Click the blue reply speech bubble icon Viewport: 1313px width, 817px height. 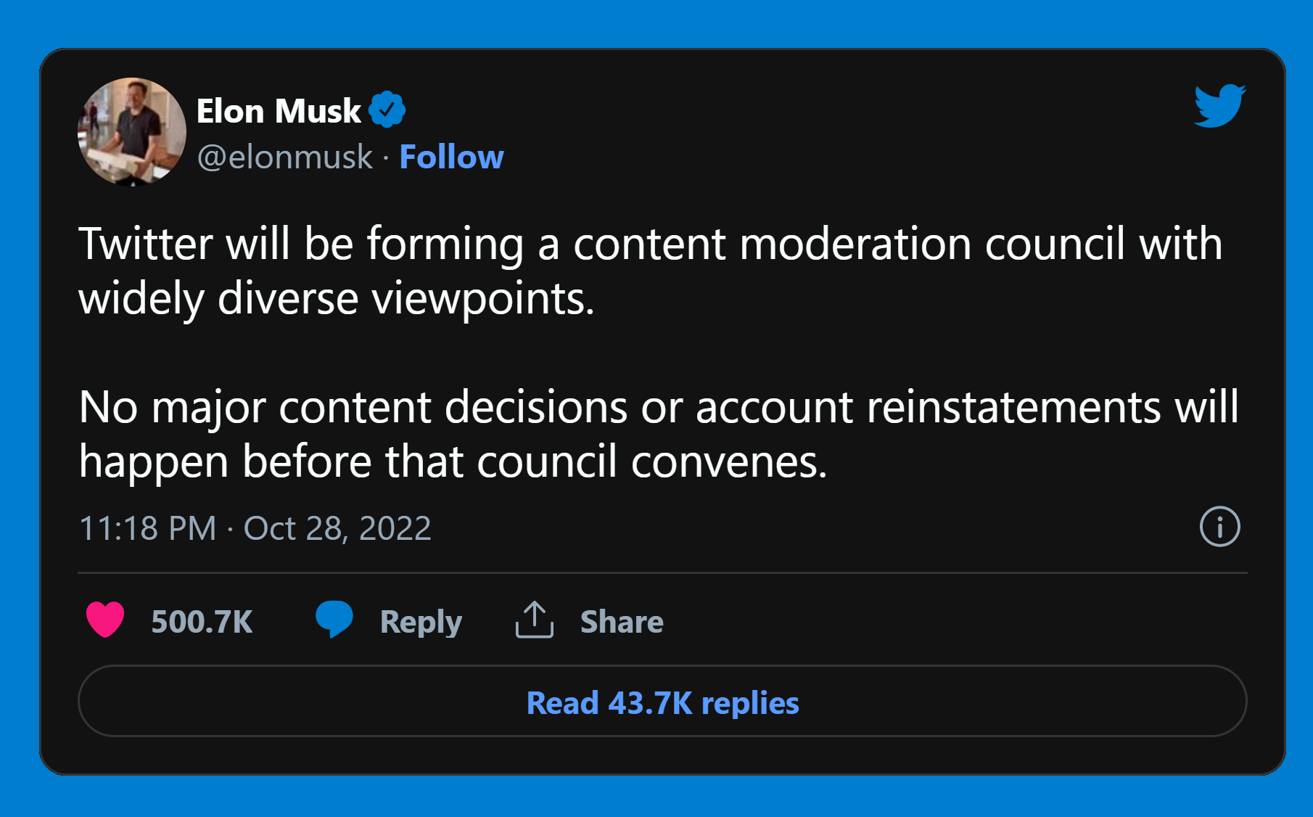pyautogui.click(x=334, y=620)
